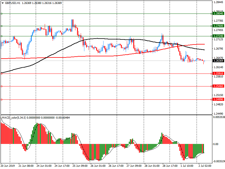Grab the left handle of the 1.25460 line
Viewport: 225px width, 169px height.
pos(2,86)
